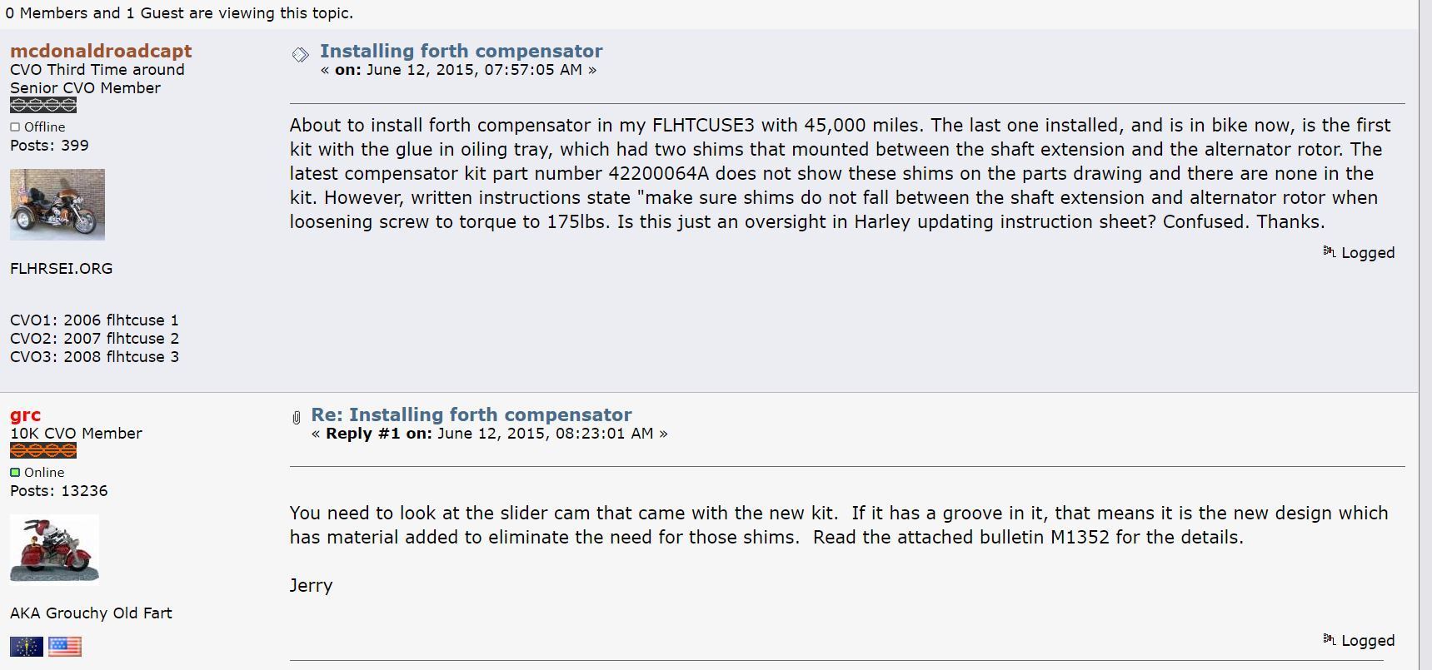The height and width of the screenshot is (670, 1432).
Task: Click the American flag icon under grc's profile
Action: tap(65, 647)
